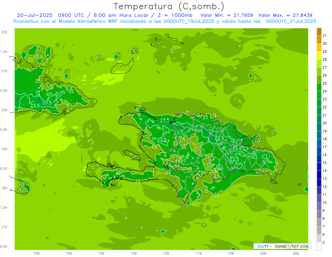Viewport: 332px width, 257px height.
Task: Click the color scale label "31"
Action: tap(325, 35)
